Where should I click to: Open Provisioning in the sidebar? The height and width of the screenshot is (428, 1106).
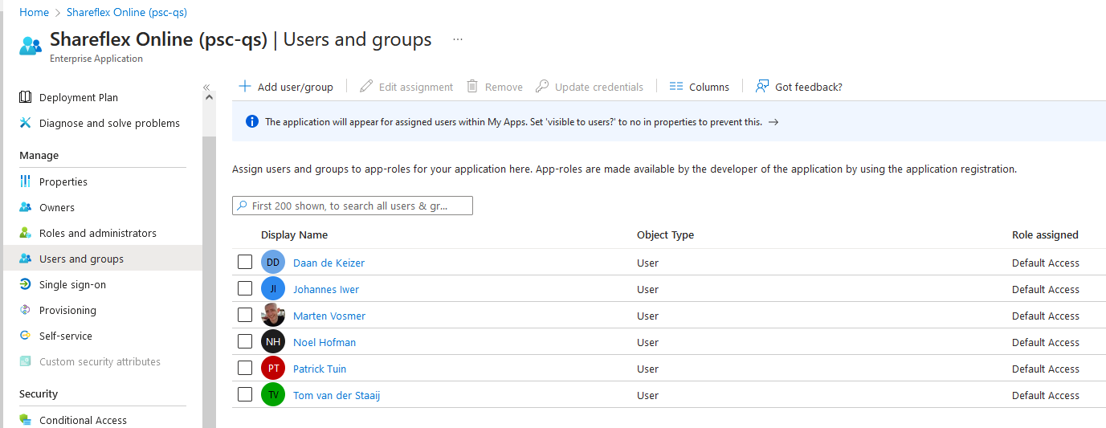tap(67, 310)
